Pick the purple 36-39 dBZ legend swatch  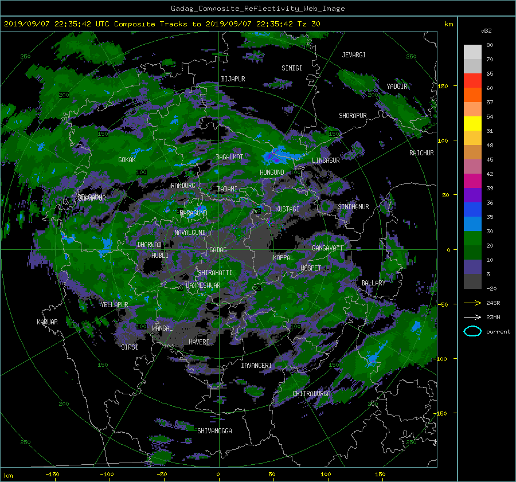click(x=472, y=195)
